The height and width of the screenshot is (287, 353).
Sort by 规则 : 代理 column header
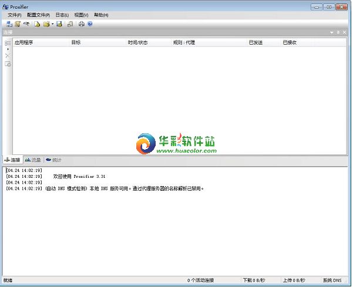pyautogui.click(x=209, y=42)
